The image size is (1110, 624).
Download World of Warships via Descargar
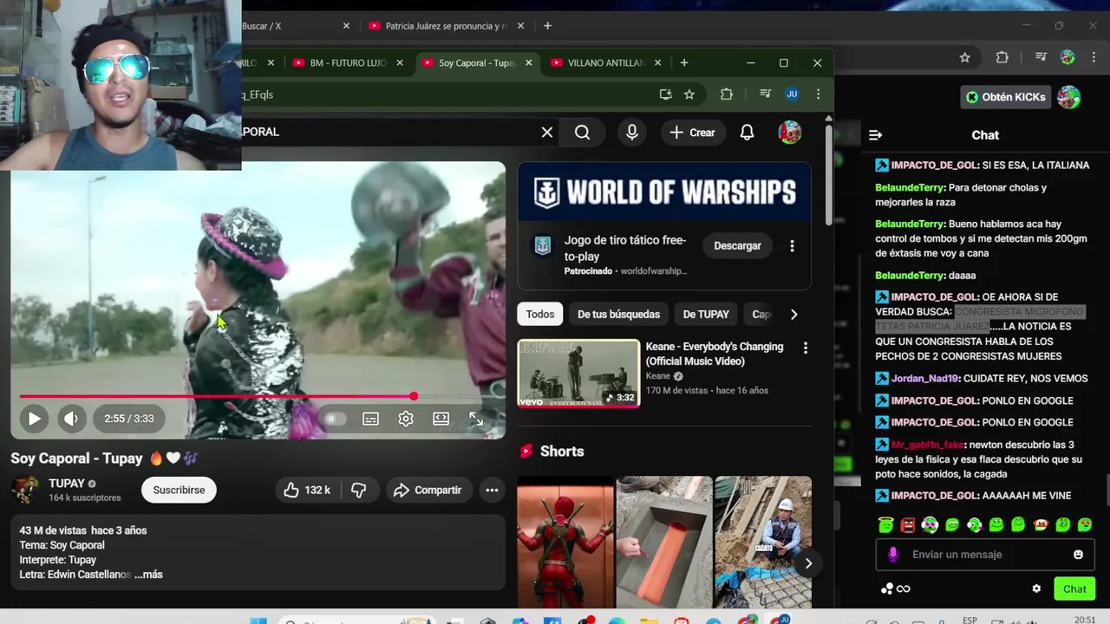tap(737, 246)
